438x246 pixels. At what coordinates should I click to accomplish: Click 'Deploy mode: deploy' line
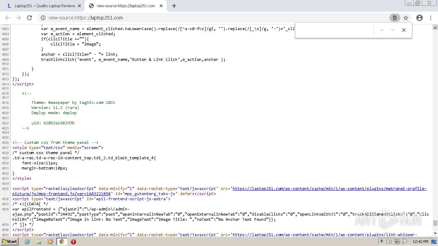54,113
